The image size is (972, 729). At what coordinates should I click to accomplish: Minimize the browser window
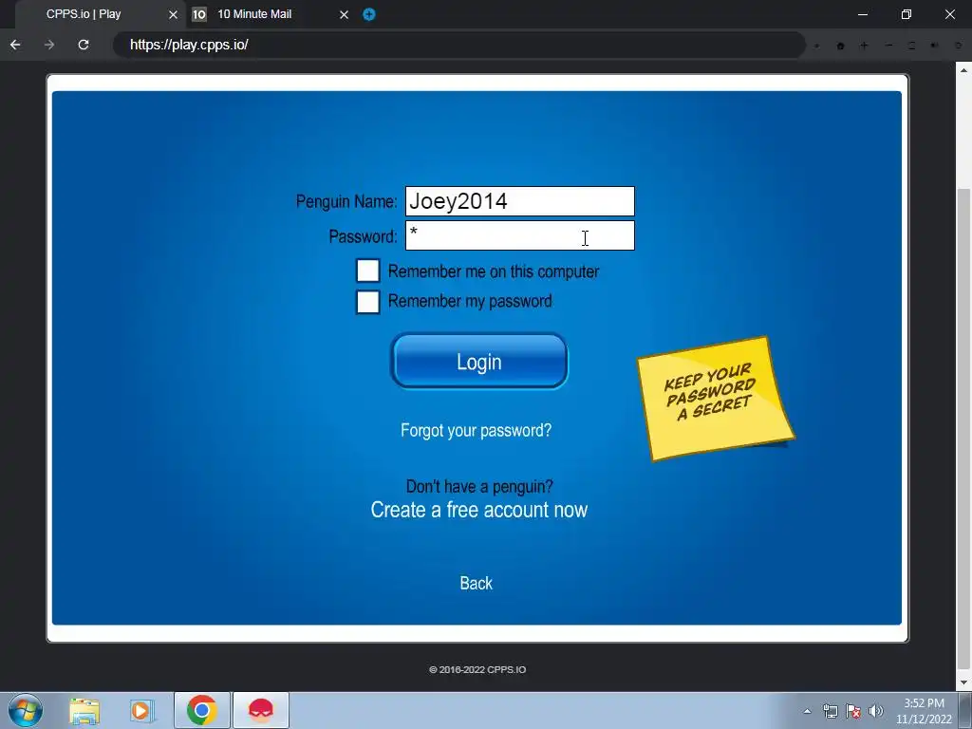pos(862,14)
